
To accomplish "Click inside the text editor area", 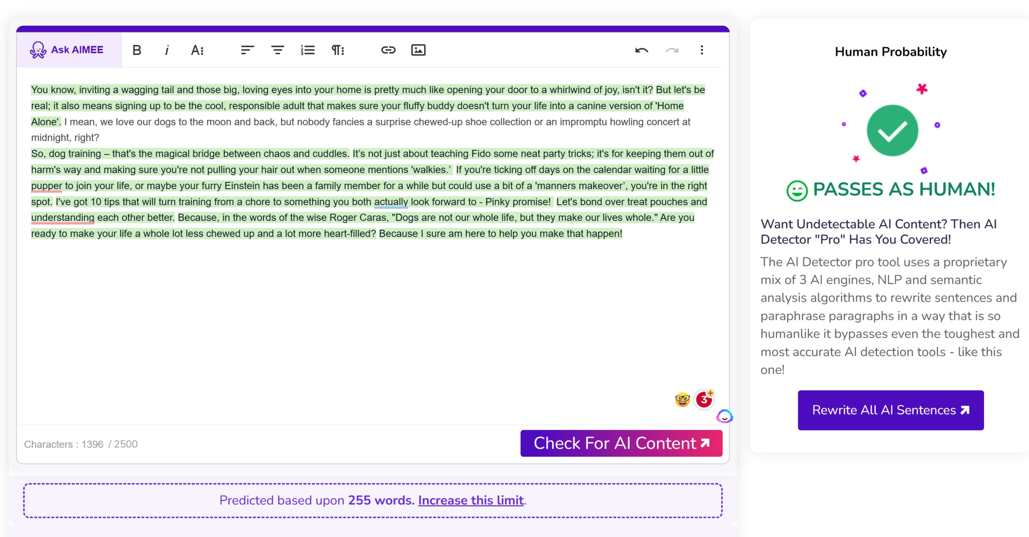I will pos(362,321).
